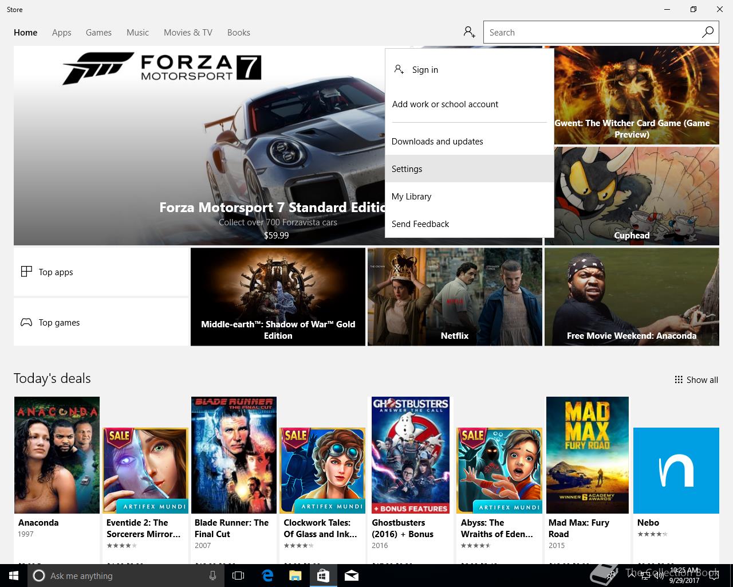Open Clockwork Tales game thumbnail

tap(322, 471)
